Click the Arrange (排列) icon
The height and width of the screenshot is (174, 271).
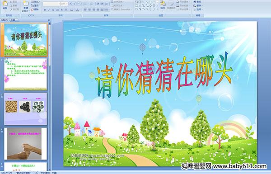pyautogui.click(x=163, y=5)
